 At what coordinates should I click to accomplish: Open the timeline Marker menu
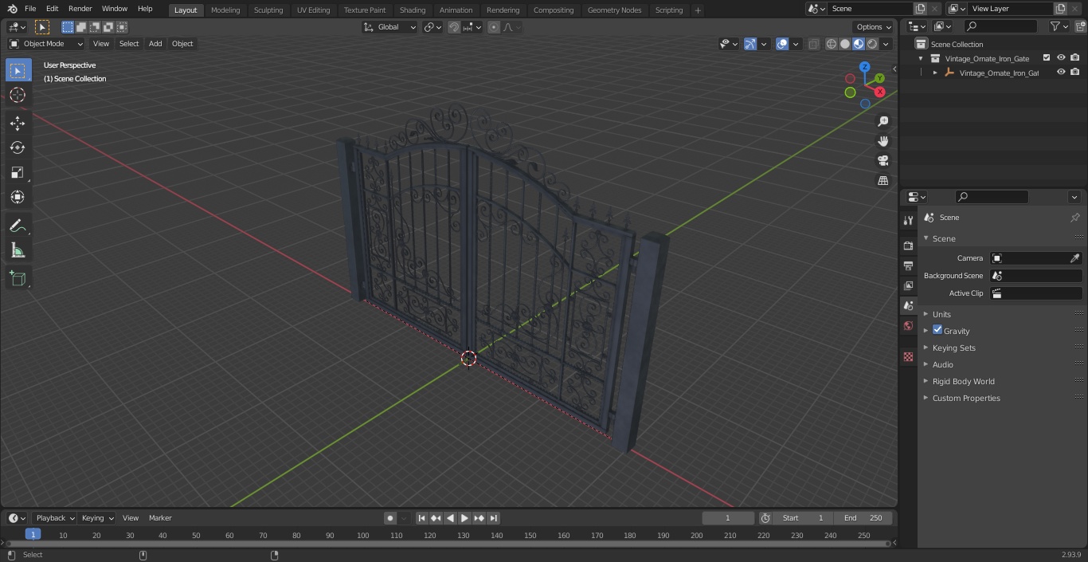coord(160,518)
